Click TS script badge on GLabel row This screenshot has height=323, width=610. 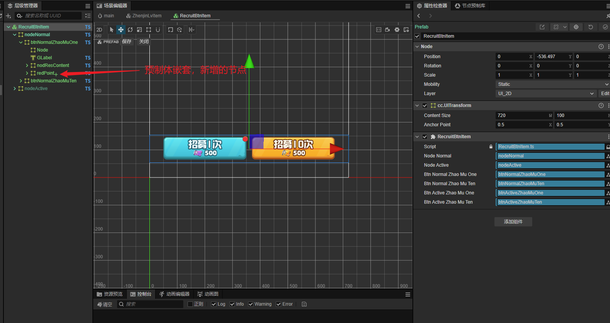click(88, 58)
